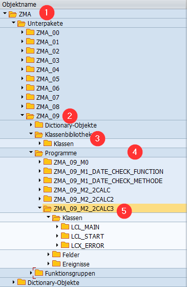Click the ZMA_00 folder icon

pyautogui.click(x=30, y=32)
